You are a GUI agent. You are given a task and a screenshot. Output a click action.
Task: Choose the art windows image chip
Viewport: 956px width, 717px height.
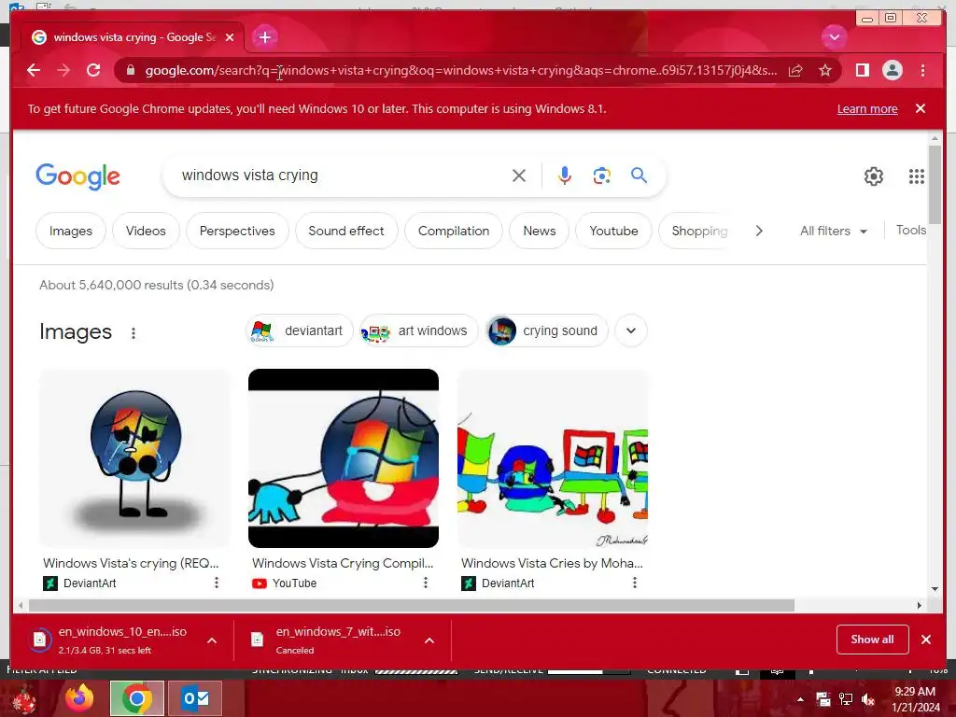(x=418, y=330)
